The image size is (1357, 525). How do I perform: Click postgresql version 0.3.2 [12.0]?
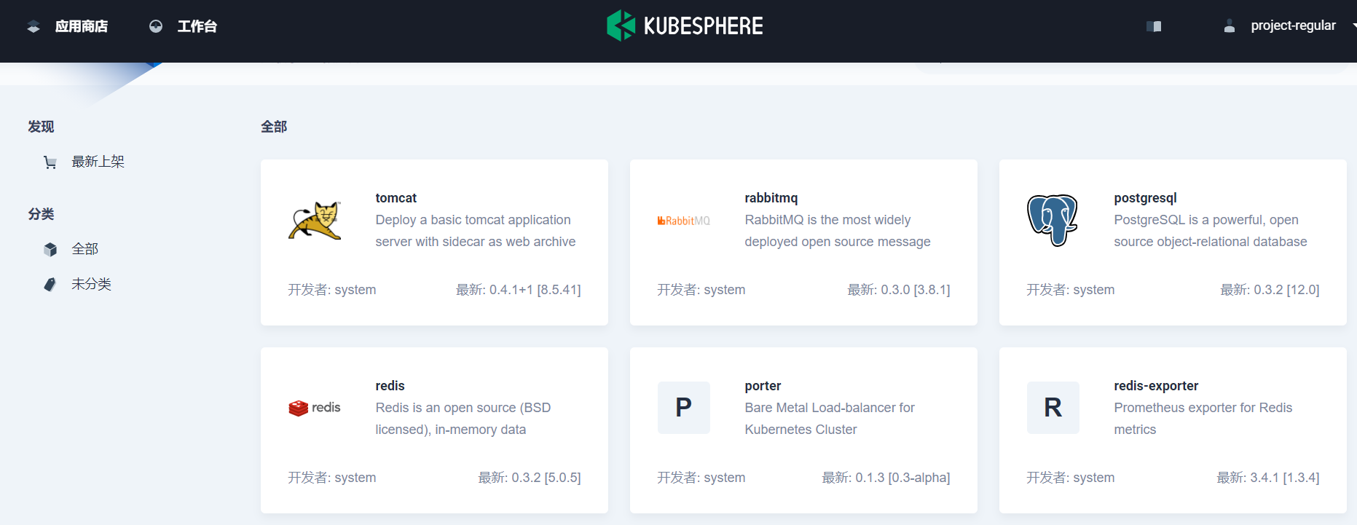pyautogui.click(x=1270, y=290)
